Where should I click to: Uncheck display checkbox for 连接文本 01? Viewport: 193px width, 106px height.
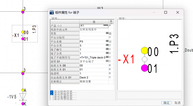point(110,69)
